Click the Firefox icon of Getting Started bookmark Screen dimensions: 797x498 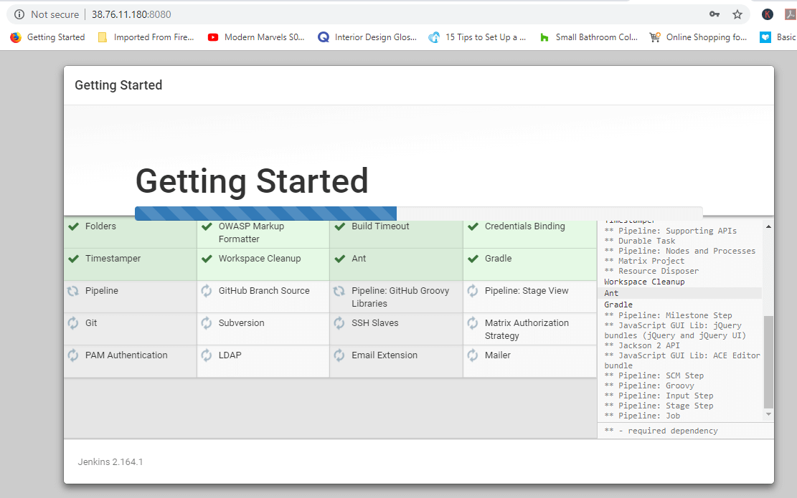tap(16, 37)
